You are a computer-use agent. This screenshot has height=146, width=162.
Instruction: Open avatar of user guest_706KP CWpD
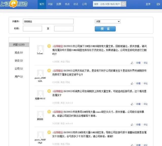coord(40,135)
